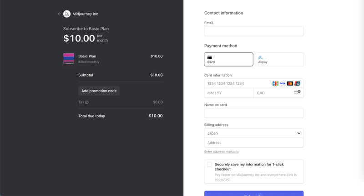Focus the Email input field

254,31
